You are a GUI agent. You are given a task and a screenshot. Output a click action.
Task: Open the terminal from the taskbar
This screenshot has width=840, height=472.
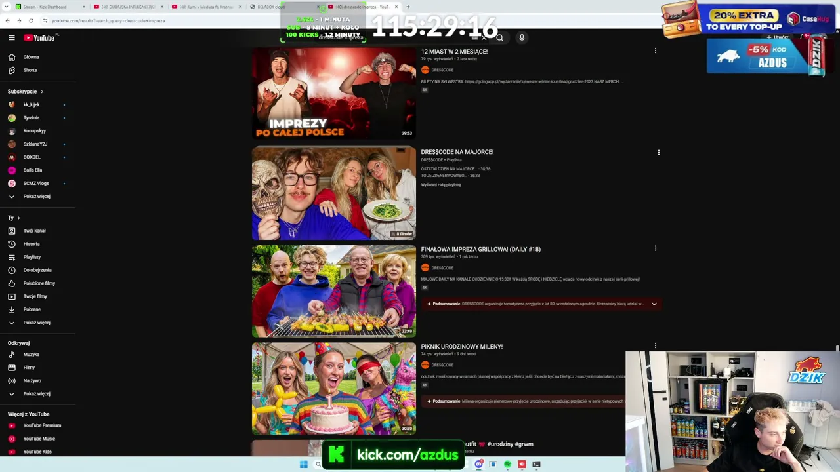pyautogui.click(x=536, y=465)
